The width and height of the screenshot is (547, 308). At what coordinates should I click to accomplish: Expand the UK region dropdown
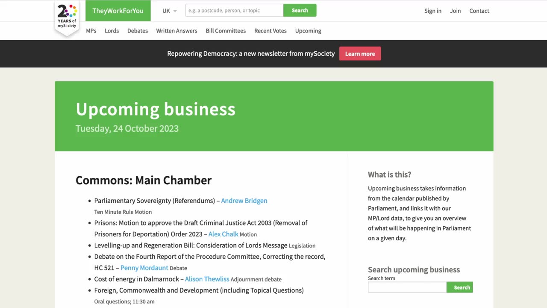click(x=169, y=11)
